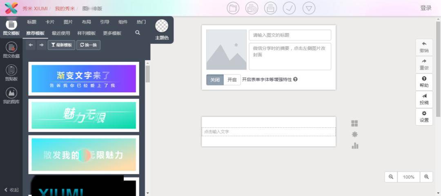Switch enhanced features to 关闭

coord(215,80)
